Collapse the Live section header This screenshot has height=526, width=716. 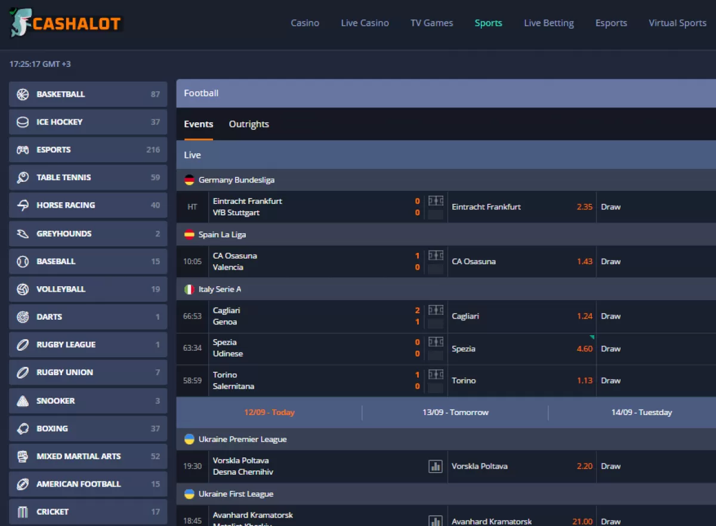446,155
